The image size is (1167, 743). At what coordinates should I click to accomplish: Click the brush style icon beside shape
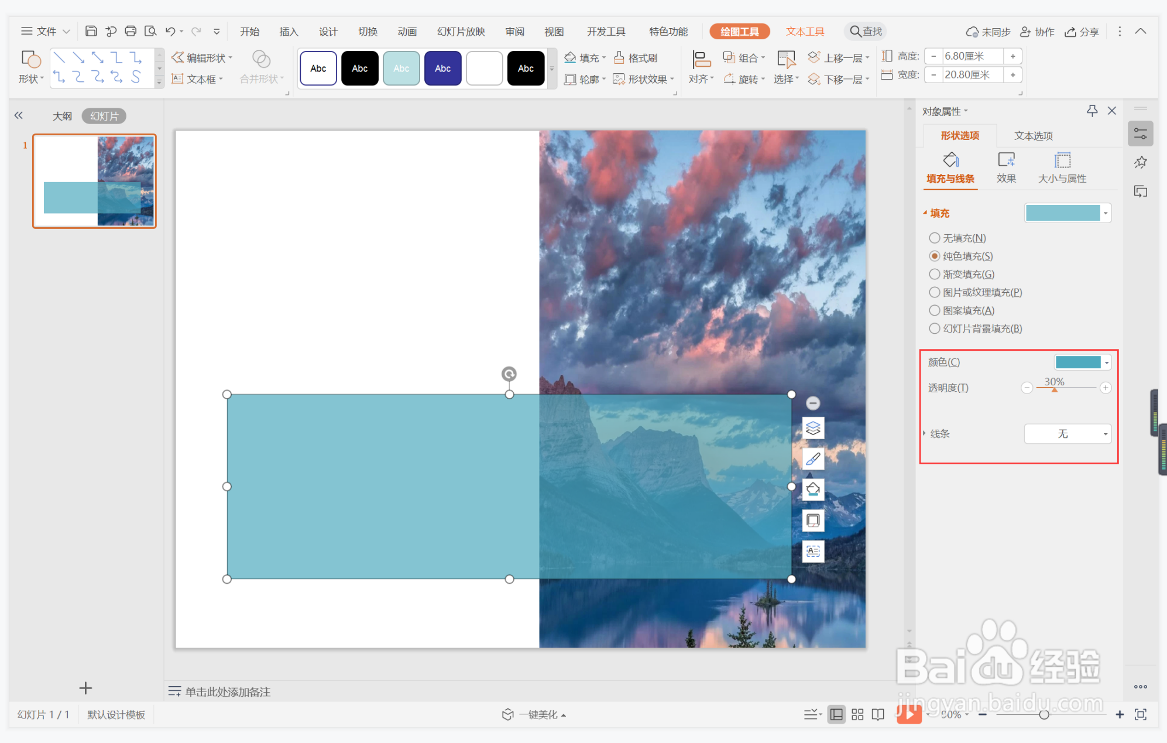click(813, 459)
